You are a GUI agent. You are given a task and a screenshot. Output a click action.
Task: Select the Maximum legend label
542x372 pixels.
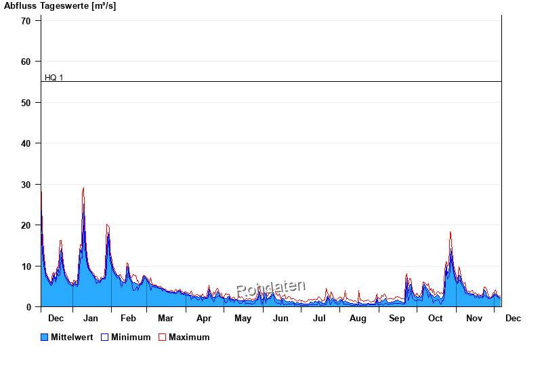(189, 337)
